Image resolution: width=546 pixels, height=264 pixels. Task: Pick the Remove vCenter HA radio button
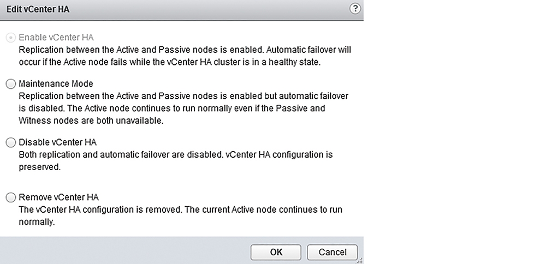(11, 197)
